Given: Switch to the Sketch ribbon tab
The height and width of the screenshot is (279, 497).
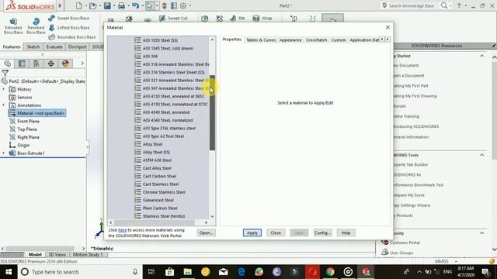Looking at the screenshot, I should coord(33,46).
